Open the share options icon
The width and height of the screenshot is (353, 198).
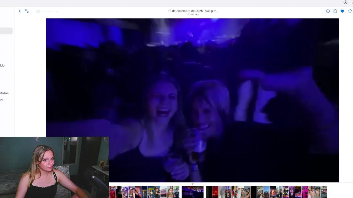[335, 11]
